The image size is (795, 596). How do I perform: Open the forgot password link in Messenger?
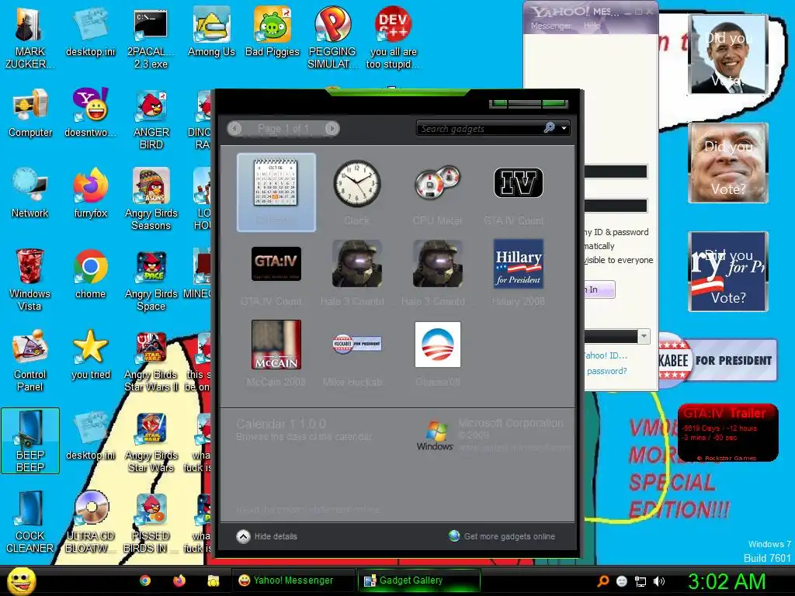[x=606, y=371]
